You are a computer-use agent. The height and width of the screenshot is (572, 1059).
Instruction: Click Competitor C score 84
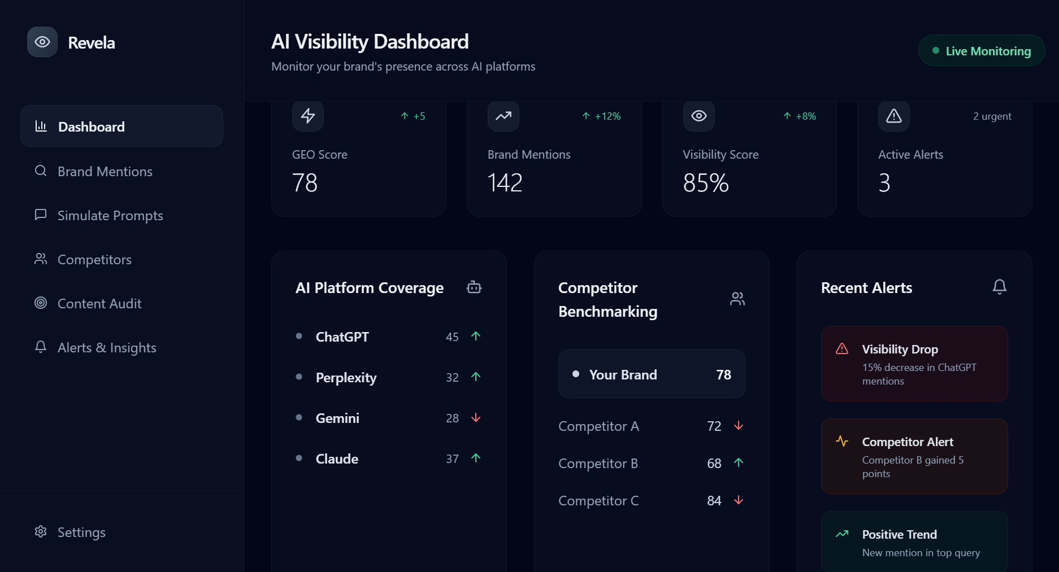(714, 500)
